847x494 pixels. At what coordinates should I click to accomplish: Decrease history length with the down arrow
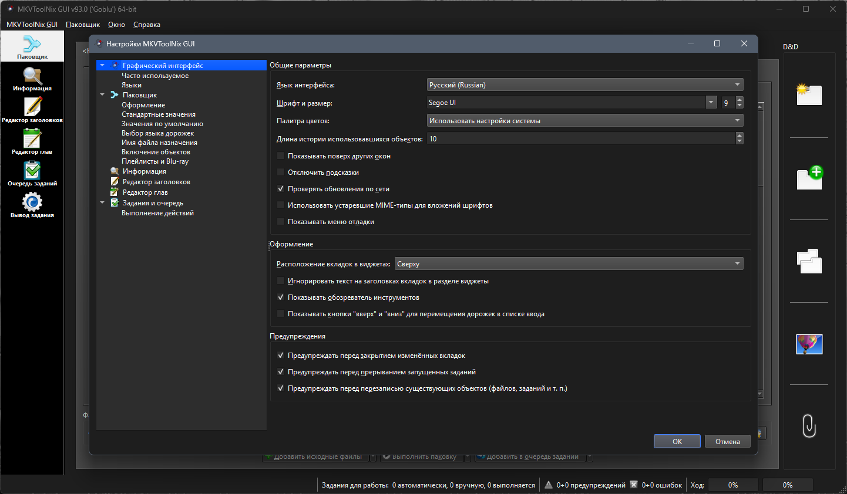[740, 141]
